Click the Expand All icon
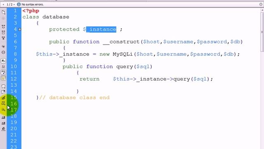264x149 pixels. point(3,38)
